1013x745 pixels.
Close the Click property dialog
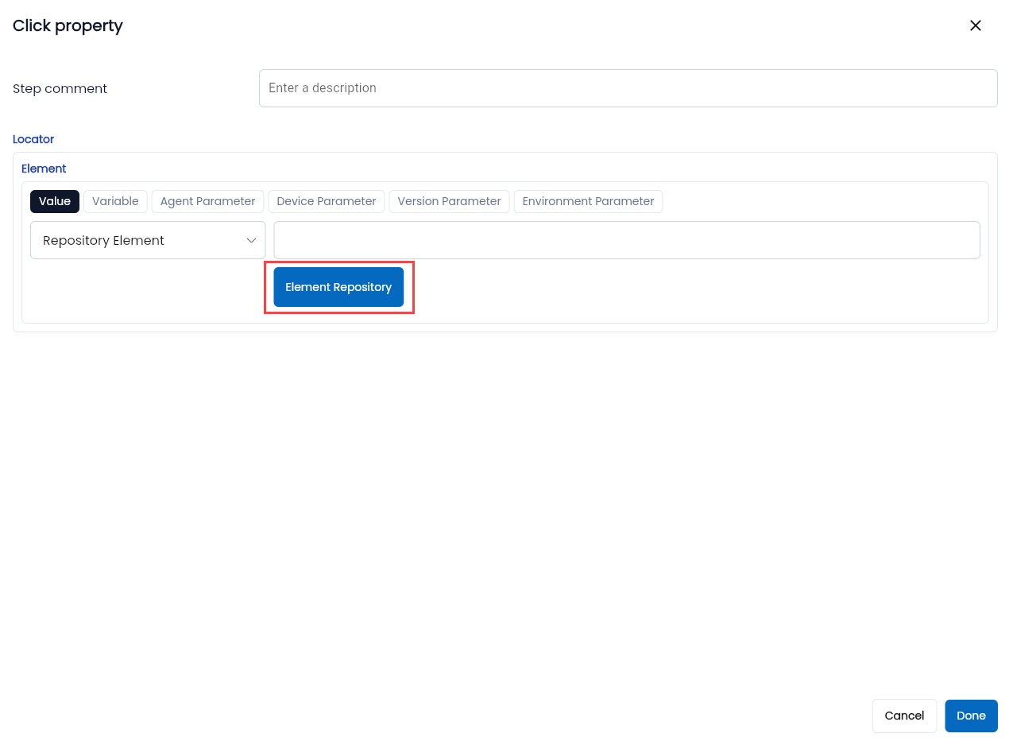pyautogui.click(x=975, y=25)
